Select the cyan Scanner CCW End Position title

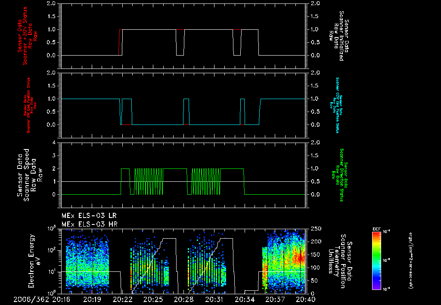[x=336, y=105]
